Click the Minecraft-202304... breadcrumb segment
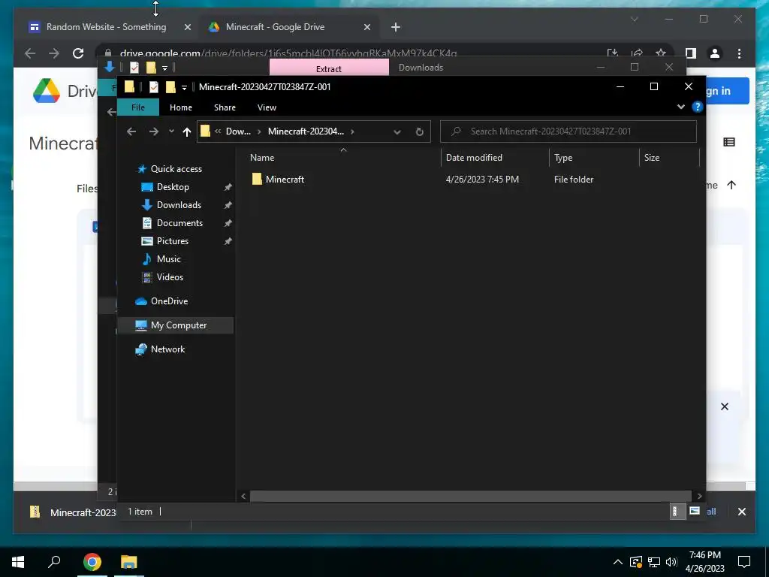Screen dimensions: 769x577 pyautogui.click(x=306, y=131)
